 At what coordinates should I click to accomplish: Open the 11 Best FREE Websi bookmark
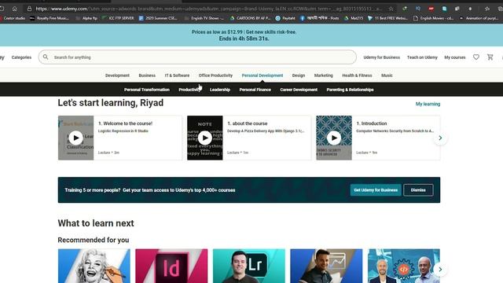pos(387,18)
